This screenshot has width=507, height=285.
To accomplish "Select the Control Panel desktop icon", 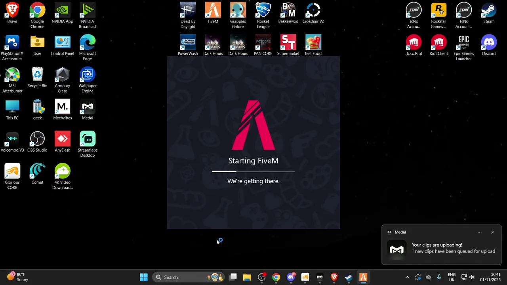I will point(62,45).
